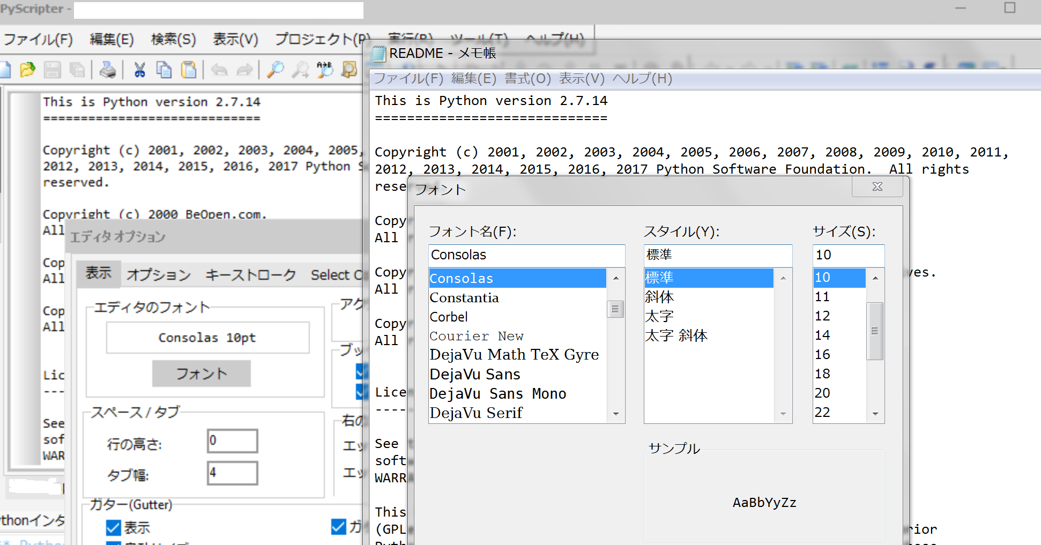Click the Undo toolbar icon
Viewport: 1041px width, 545px height.
[x=218, y=70]
